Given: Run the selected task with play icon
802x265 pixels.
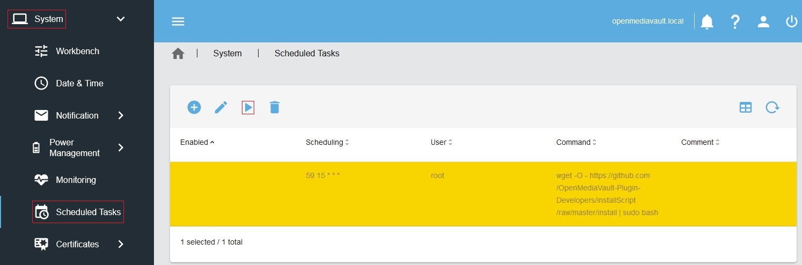Looking at the screenshot, I should [248, 107].
